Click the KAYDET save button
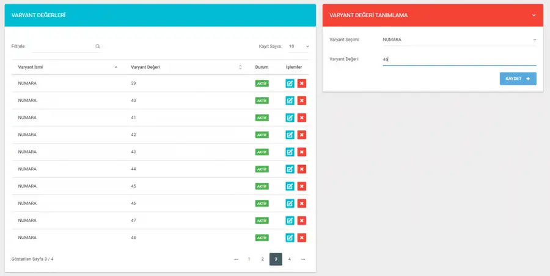 [518, 79]
